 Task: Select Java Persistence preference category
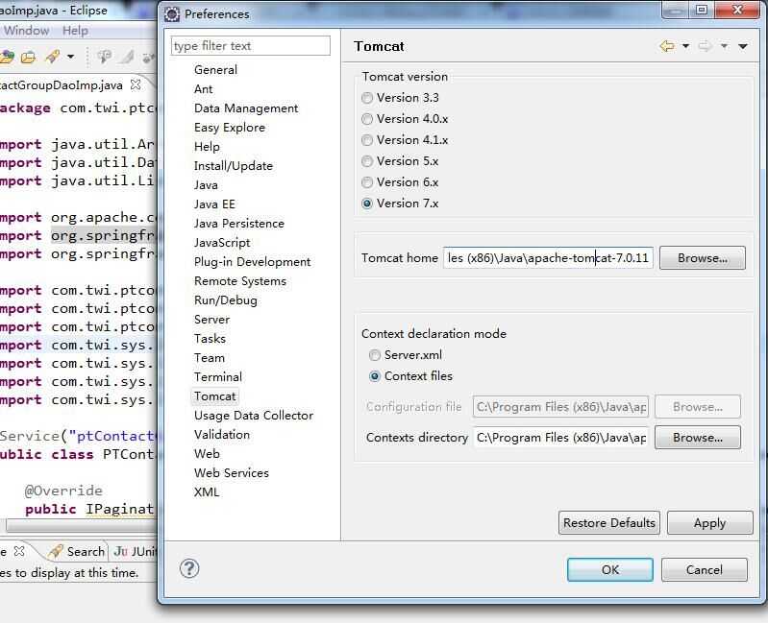(x=239, y=224)
